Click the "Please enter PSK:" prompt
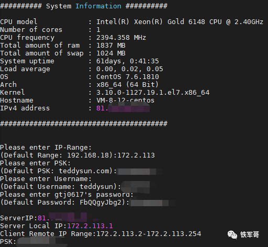The image size is (268, 247). (35, 163)
